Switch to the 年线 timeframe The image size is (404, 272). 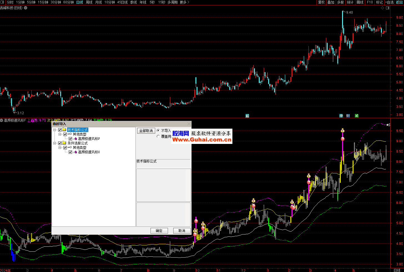point(143,2)
